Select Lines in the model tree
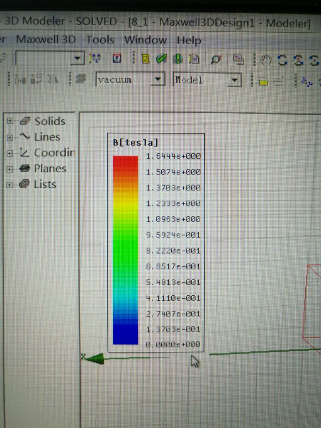The image size is (321, 428). (x=47, y=137)
